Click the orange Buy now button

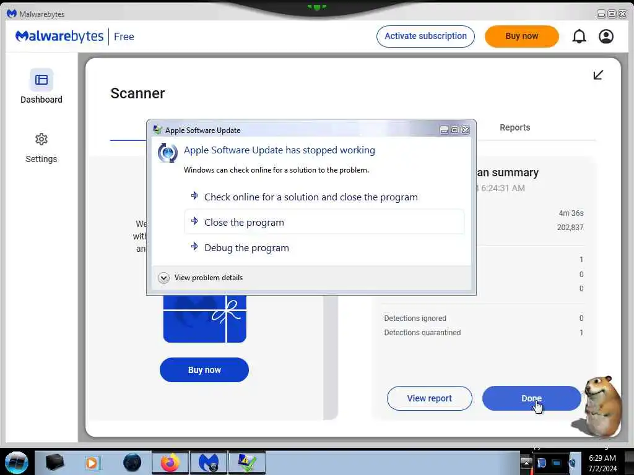click(521, 36)
